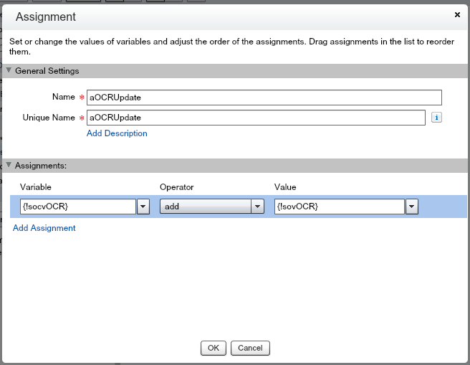The width and height of the screenshot is (470, 365).
Task: Open the Add Description link
Action: [x=117, y=133]
